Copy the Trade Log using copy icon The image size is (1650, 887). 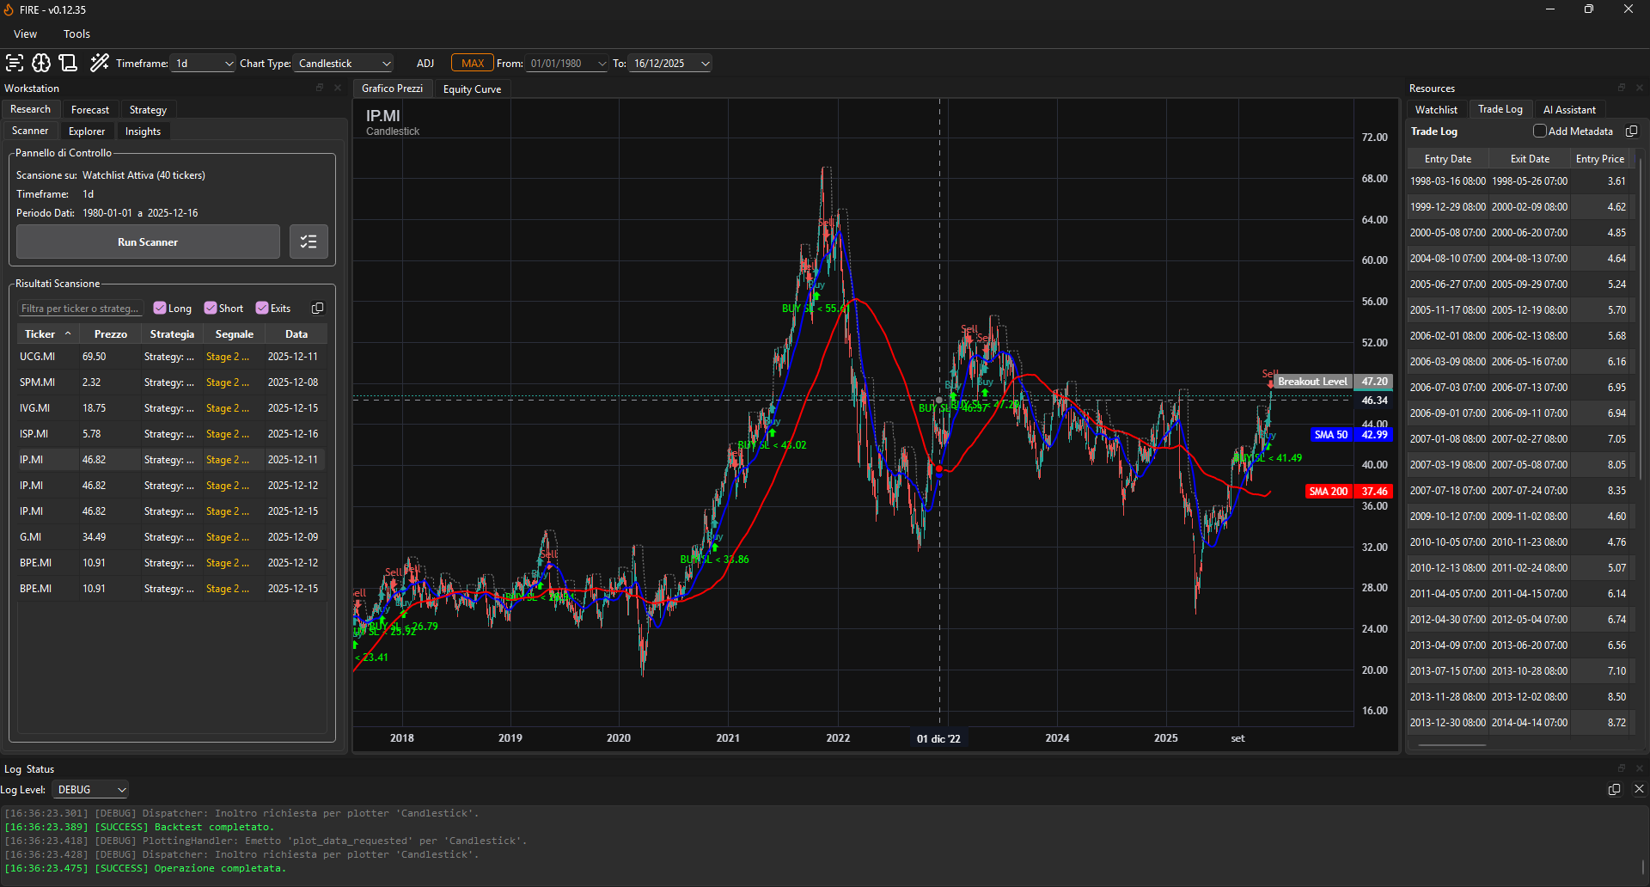point(1631,132)
